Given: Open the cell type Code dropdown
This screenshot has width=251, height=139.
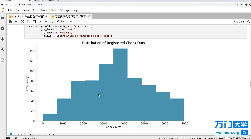Looking at the screenshot, I should [65, 21].
